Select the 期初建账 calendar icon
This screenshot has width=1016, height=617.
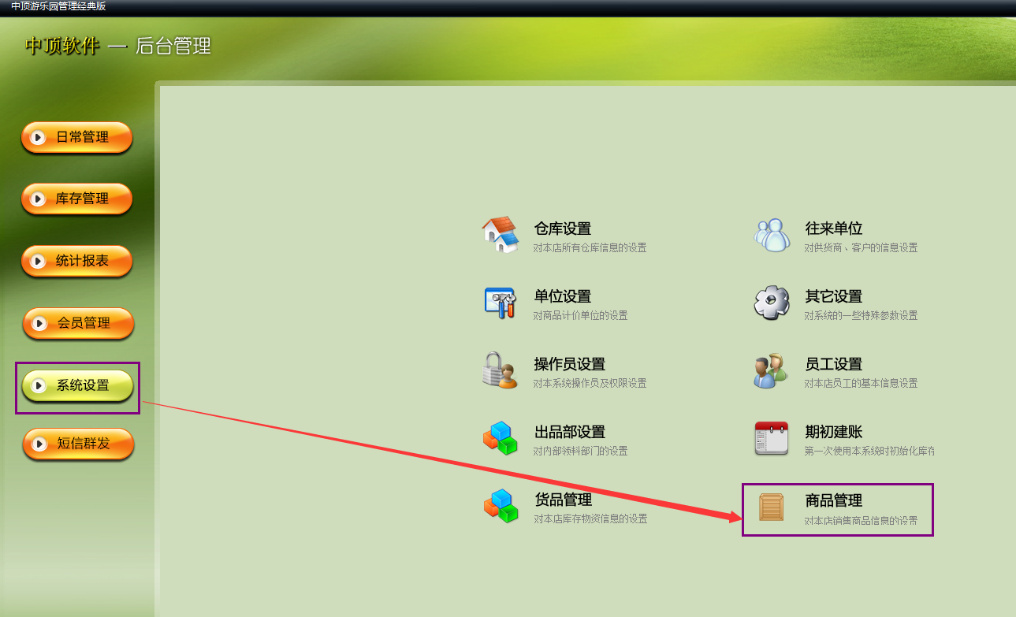[x=772, y=438]
